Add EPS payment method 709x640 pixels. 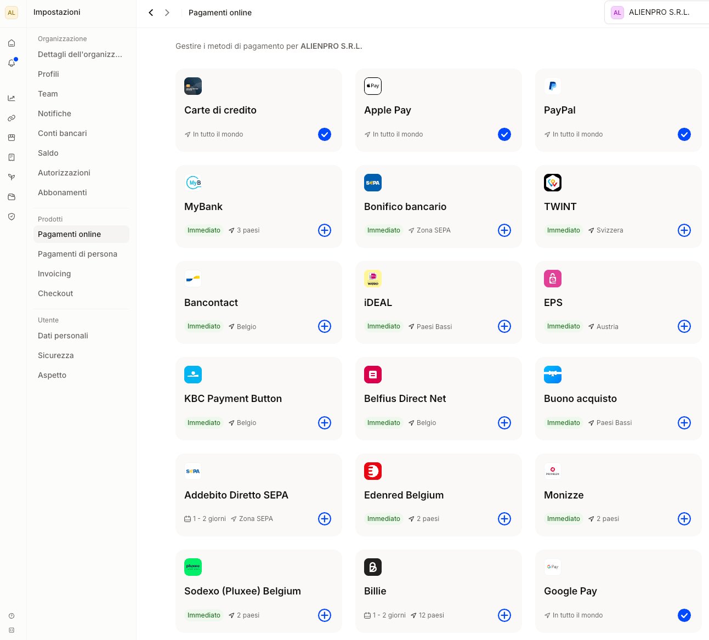point(684,326)
